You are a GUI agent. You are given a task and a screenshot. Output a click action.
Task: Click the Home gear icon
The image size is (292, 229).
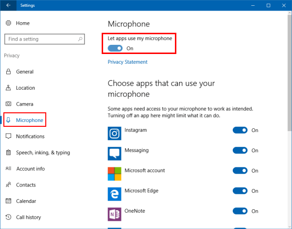click(8, 23)
